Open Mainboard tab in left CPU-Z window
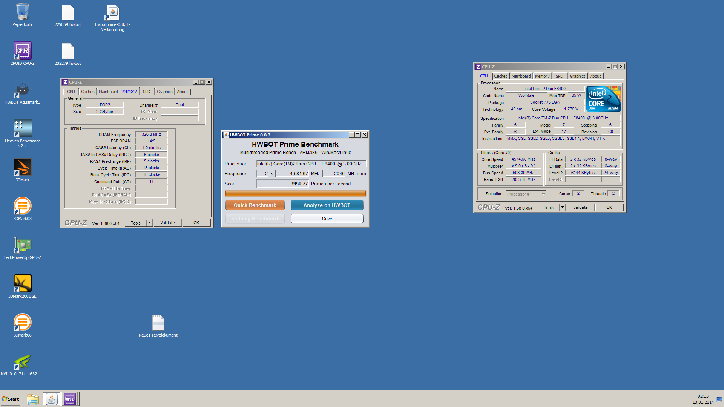Screen dimensions: 724x407 tap(108, 92)
